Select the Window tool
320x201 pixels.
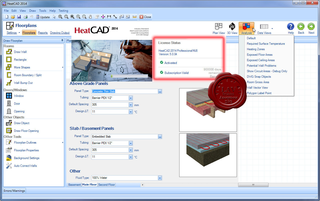(x=19, y=96)
